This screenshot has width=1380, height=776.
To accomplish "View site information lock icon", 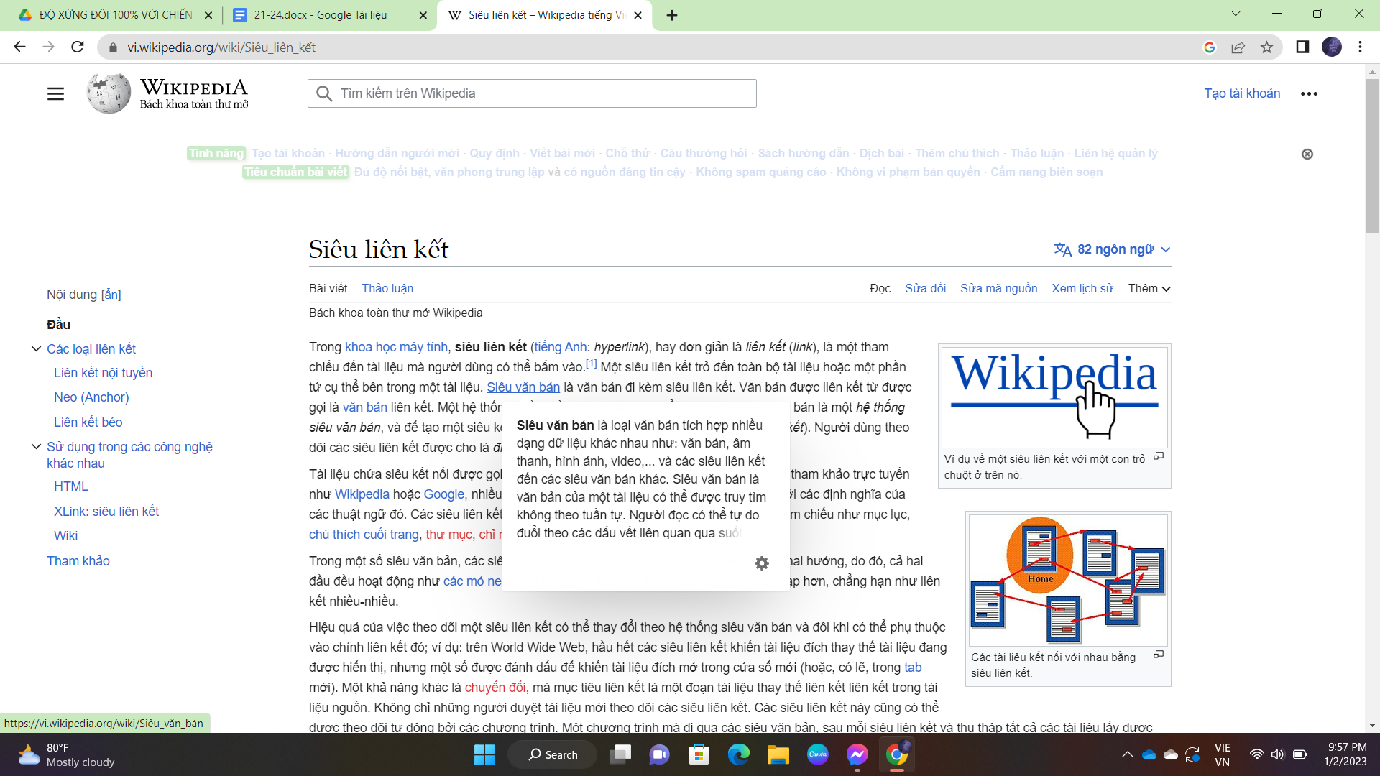I will pos(112,47).
